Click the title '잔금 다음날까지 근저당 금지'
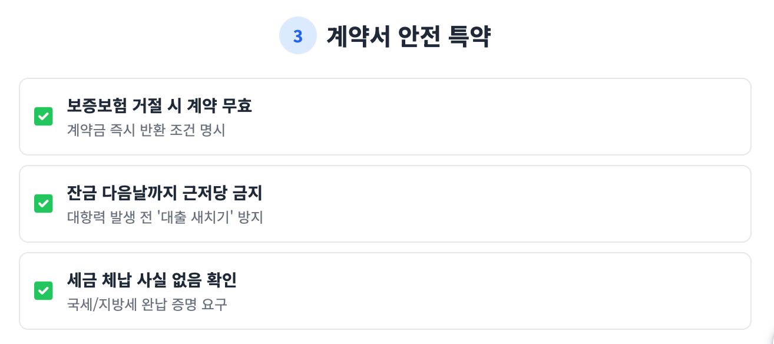The image size is (774, 344). coord(164,194)
